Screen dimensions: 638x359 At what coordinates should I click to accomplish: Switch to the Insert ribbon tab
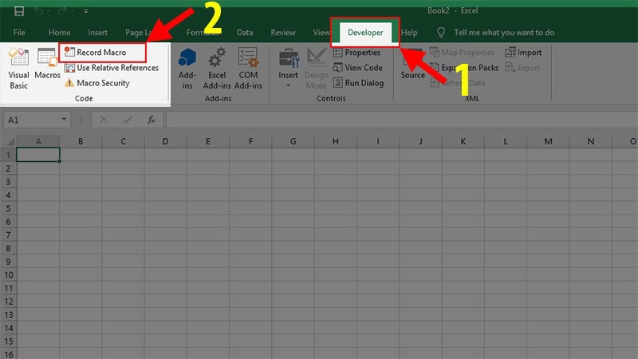[97, 33]
